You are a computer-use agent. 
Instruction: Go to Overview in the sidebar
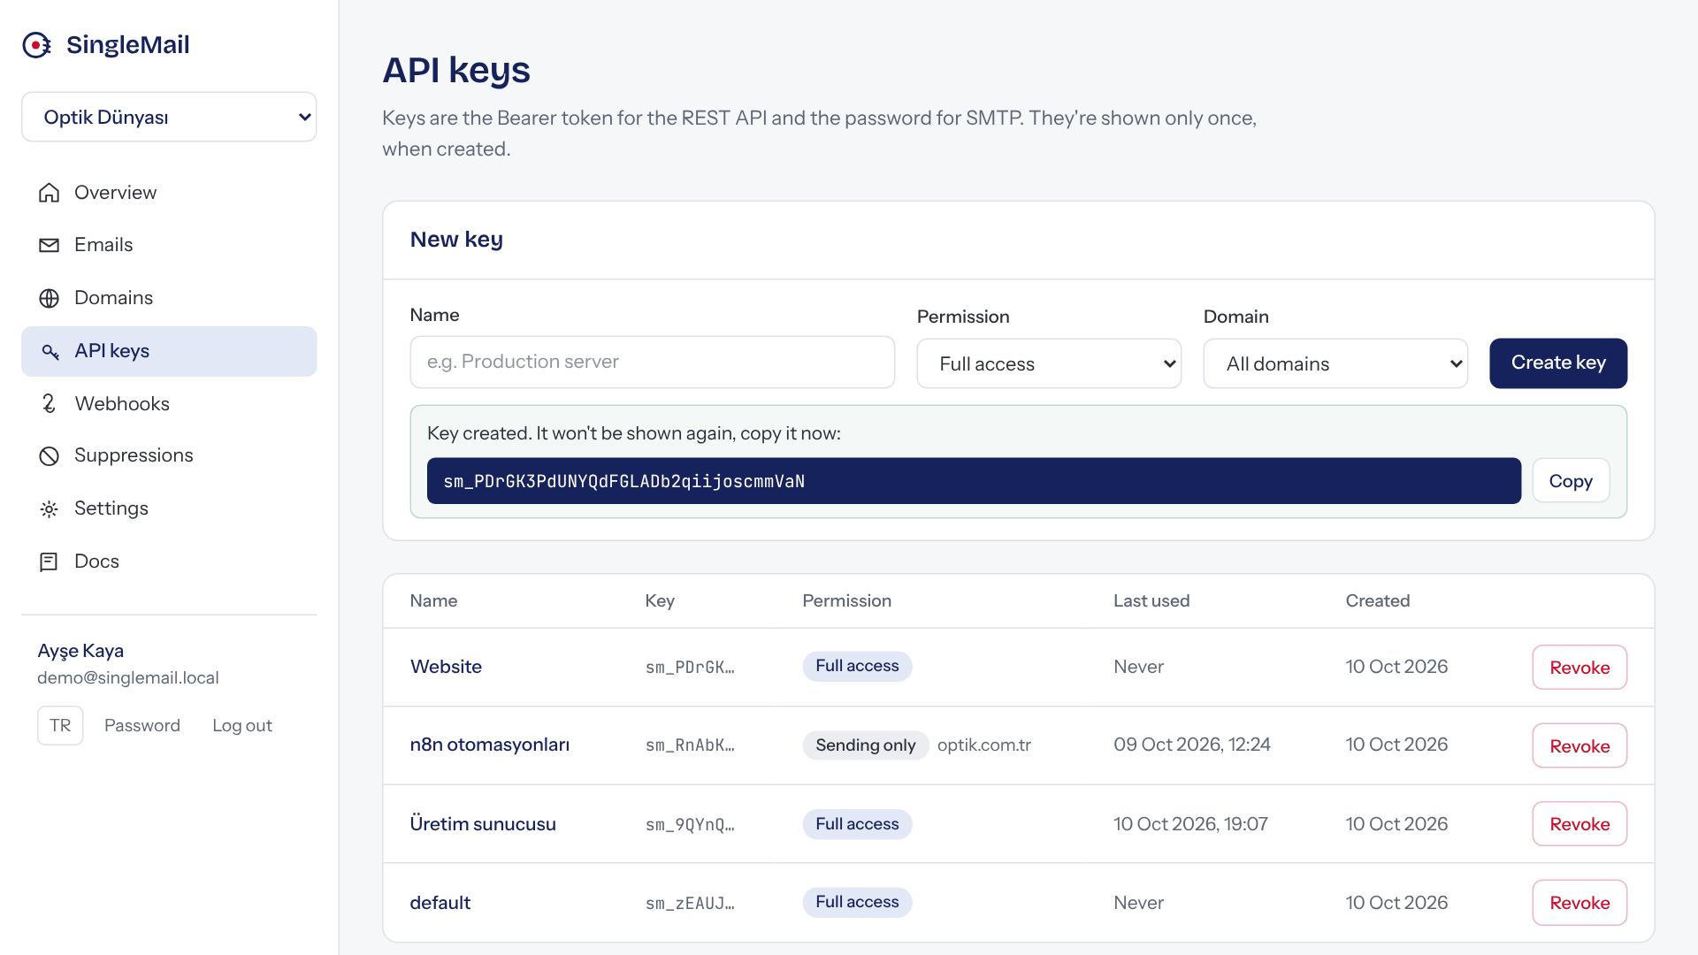click(x=169, y=193)
